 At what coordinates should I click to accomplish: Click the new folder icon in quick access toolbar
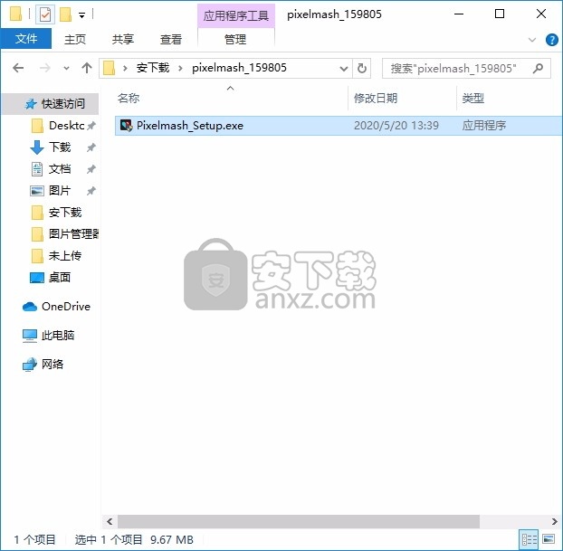[65, 14]
